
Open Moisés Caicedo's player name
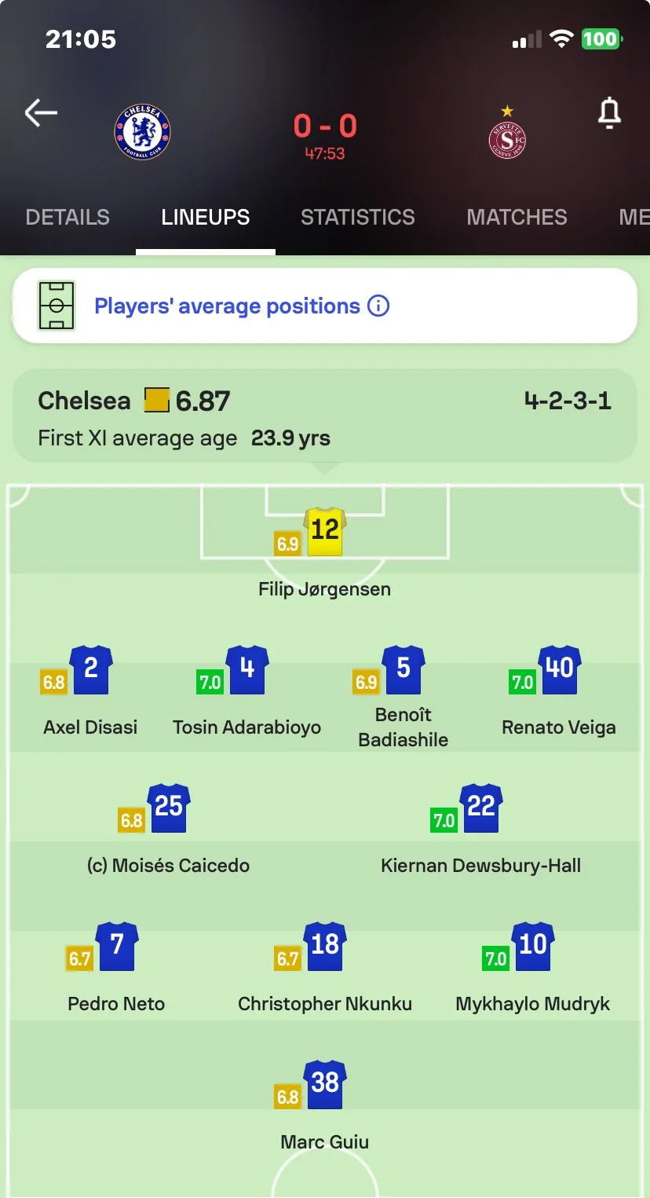[168, 866]
